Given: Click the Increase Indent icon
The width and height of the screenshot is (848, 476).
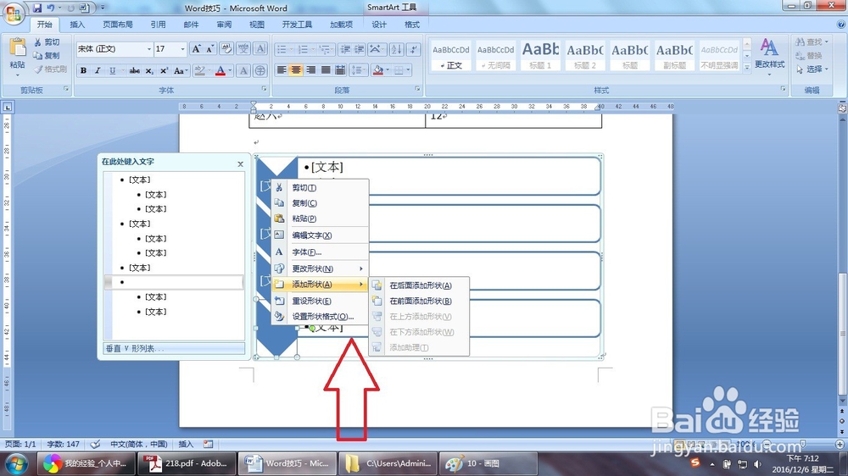Looking at the screenshot, I should click(359, 49).
